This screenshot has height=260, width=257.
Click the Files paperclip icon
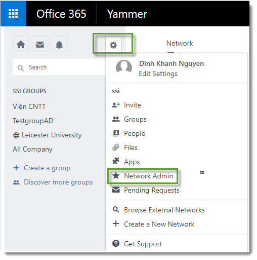coord(116,147)
